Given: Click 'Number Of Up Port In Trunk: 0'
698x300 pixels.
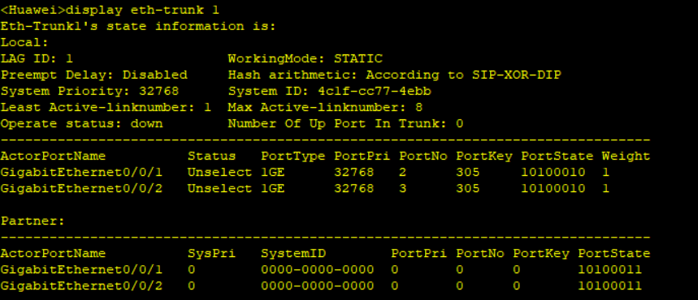Looking at the screenshot, I should pos(346,123).
